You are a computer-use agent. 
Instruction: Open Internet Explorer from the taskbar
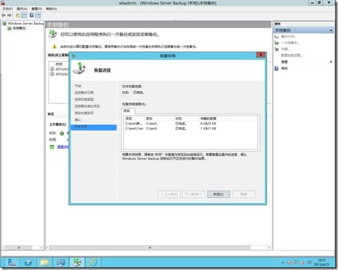[93, 263]
